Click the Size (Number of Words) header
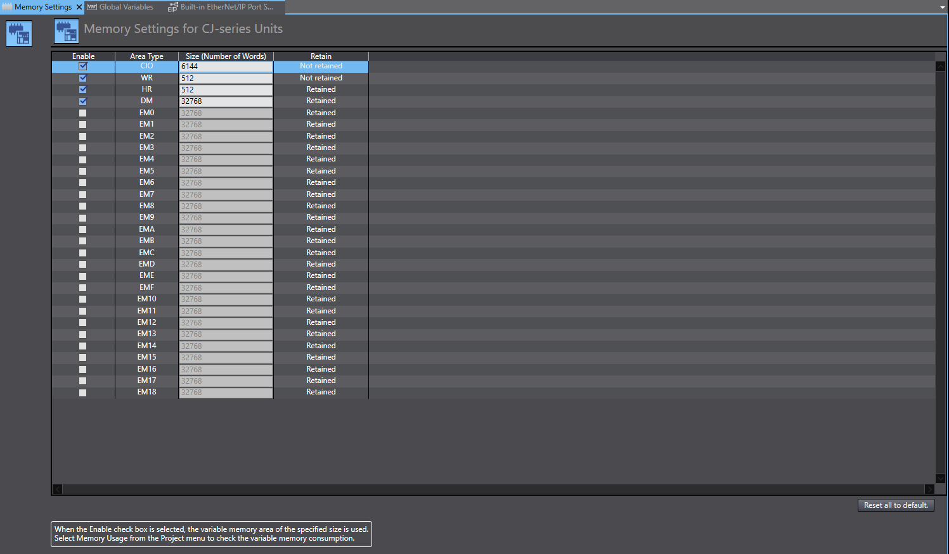949x554 pixels. coord(226,56)
